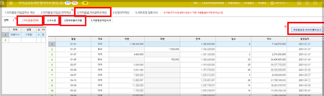Click the 대표이사 cell in left table
Viewport: 324px width, 96px height.
click(x=15, y=34)
